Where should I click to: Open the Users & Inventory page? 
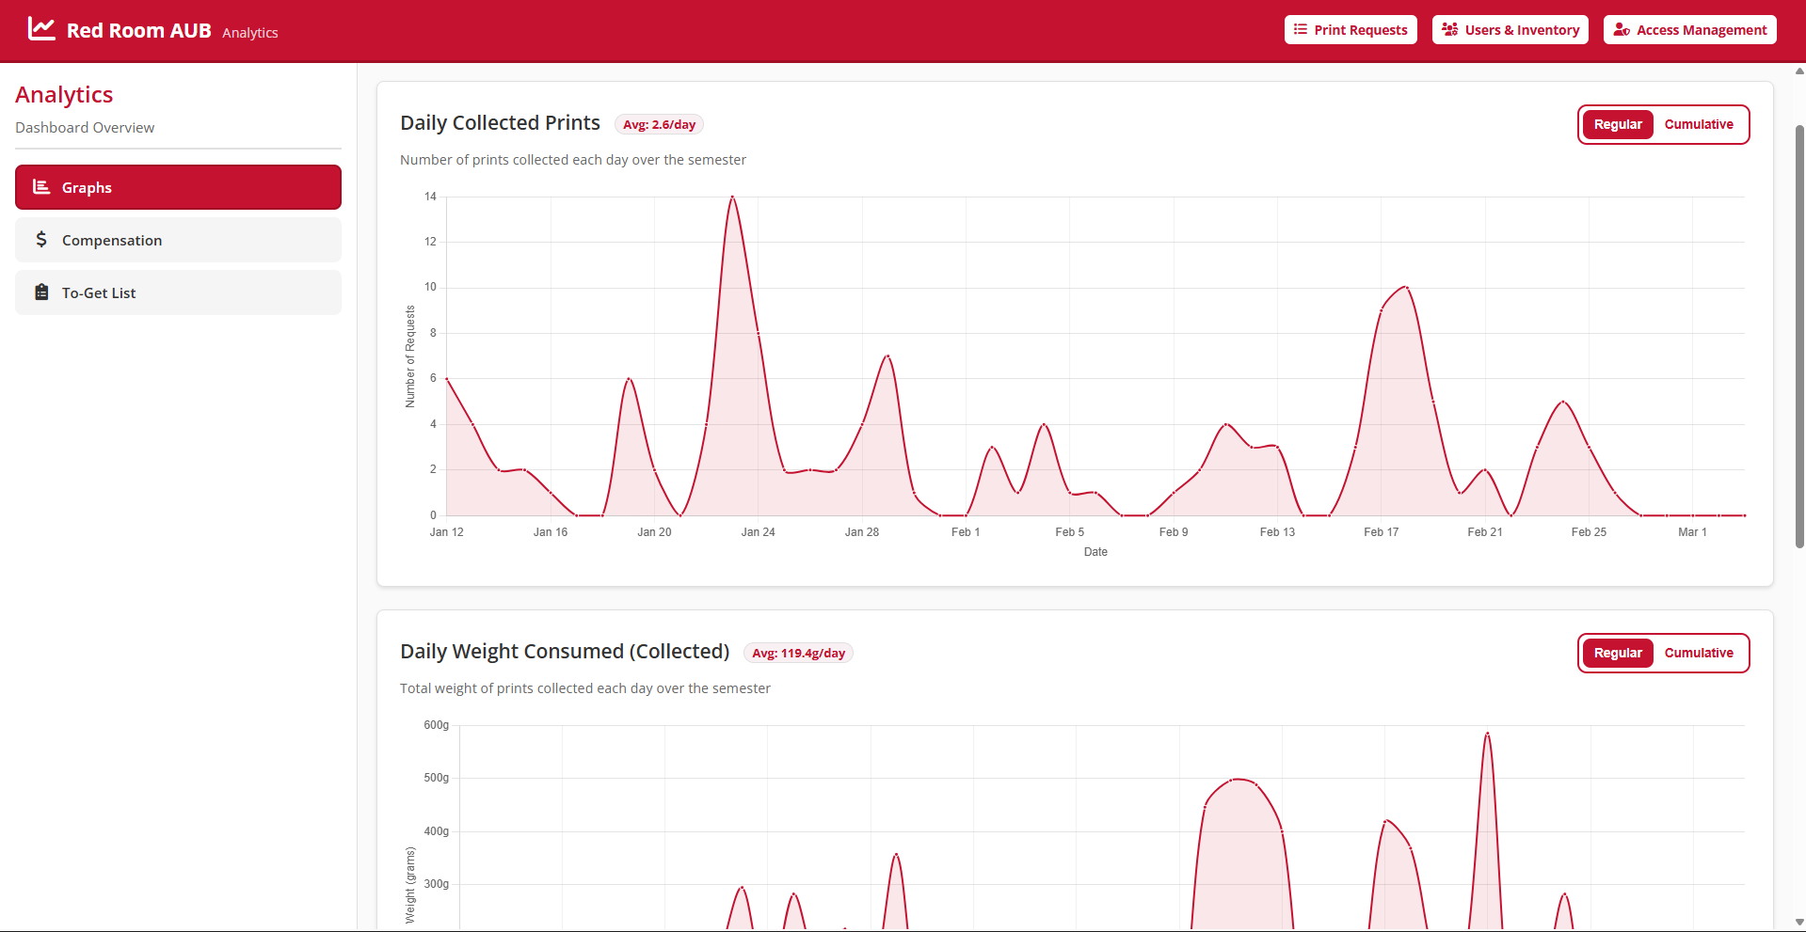click(1510, 29)
